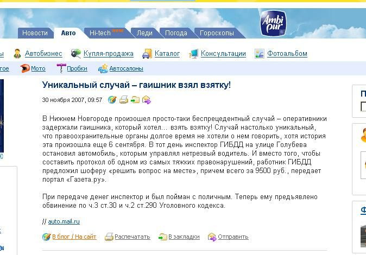This screenshot has height=255, width=366.
Task: Click the bookmark folder icon under the headline
Action: pos(135,100)
